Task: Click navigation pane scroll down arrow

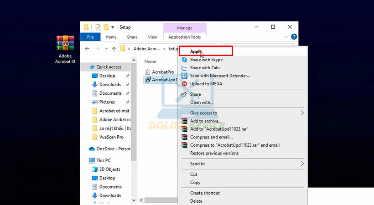Action: (134, 200)
